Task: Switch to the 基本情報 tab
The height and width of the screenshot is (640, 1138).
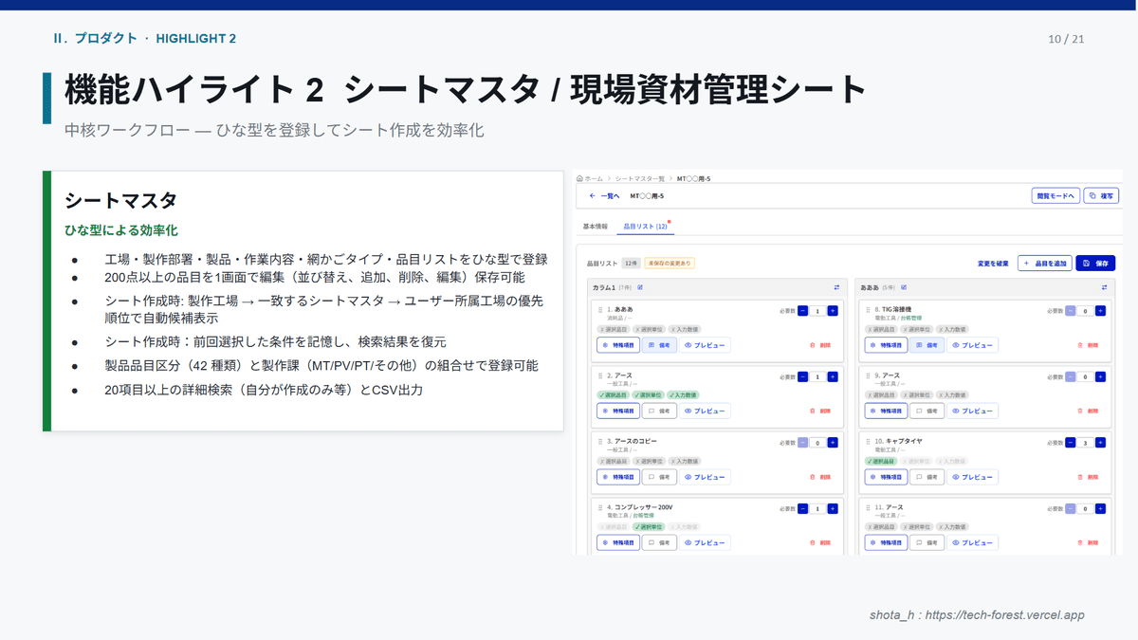Action: [594, 225]
